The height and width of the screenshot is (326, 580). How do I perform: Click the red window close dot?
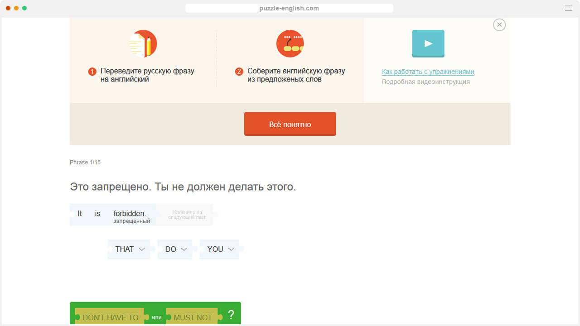[8, 8]
